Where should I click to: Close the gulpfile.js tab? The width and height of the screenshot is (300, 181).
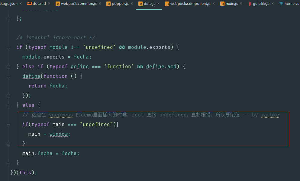[x=273, y=3]
